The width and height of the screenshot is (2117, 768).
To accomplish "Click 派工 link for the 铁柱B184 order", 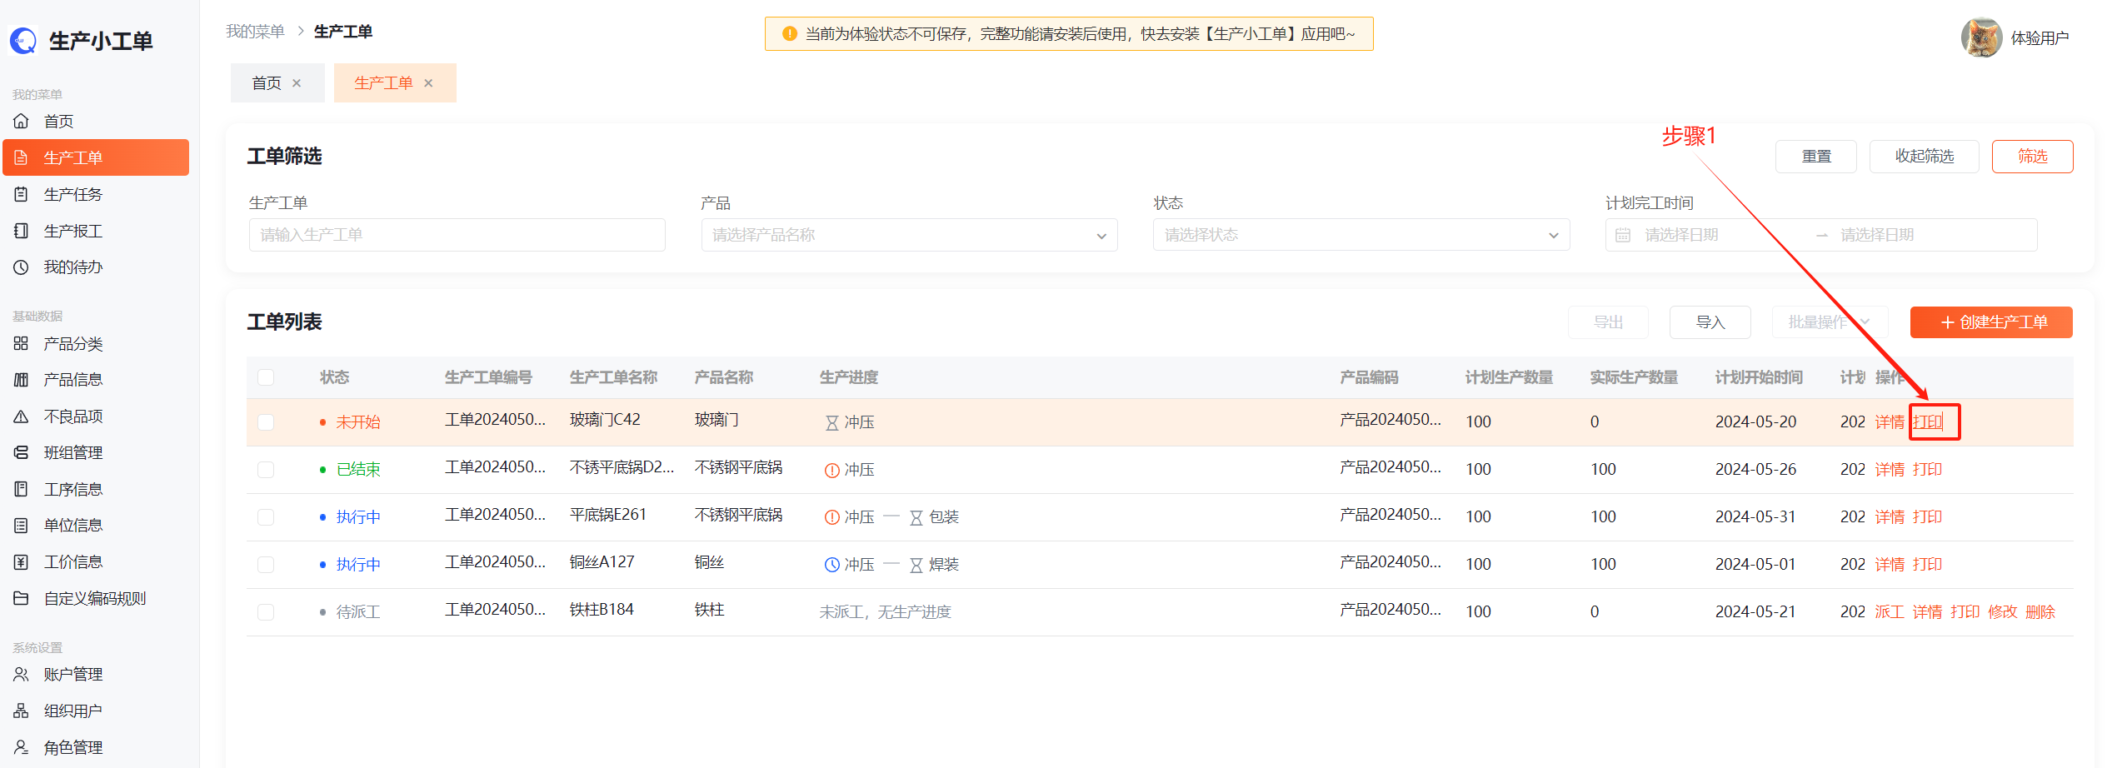I will (x=1889, y=612).
